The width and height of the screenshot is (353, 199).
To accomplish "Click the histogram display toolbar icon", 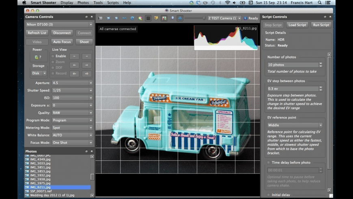I will [164, 18].
